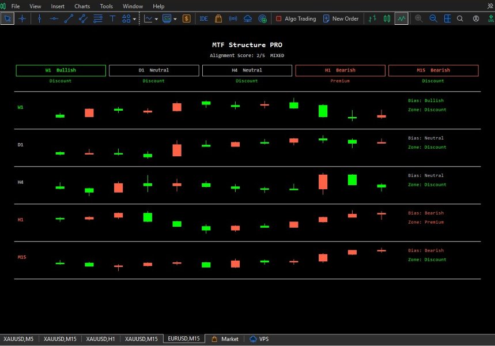Image resolution: width=495 pixels, height=346 pixels.
Task: Click the W1 row label
Action: 21,107
